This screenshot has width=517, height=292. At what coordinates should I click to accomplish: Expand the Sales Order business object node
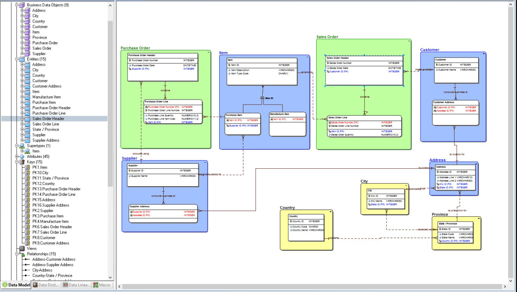[x=23, y=48]
